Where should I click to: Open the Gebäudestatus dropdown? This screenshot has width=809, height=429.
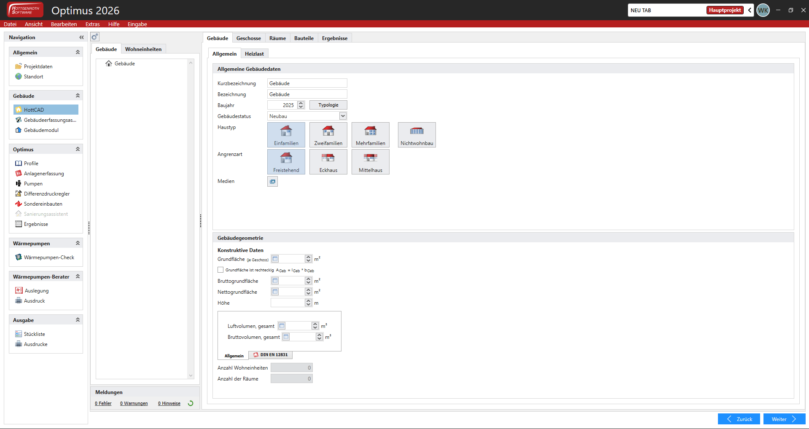point(343,116)
